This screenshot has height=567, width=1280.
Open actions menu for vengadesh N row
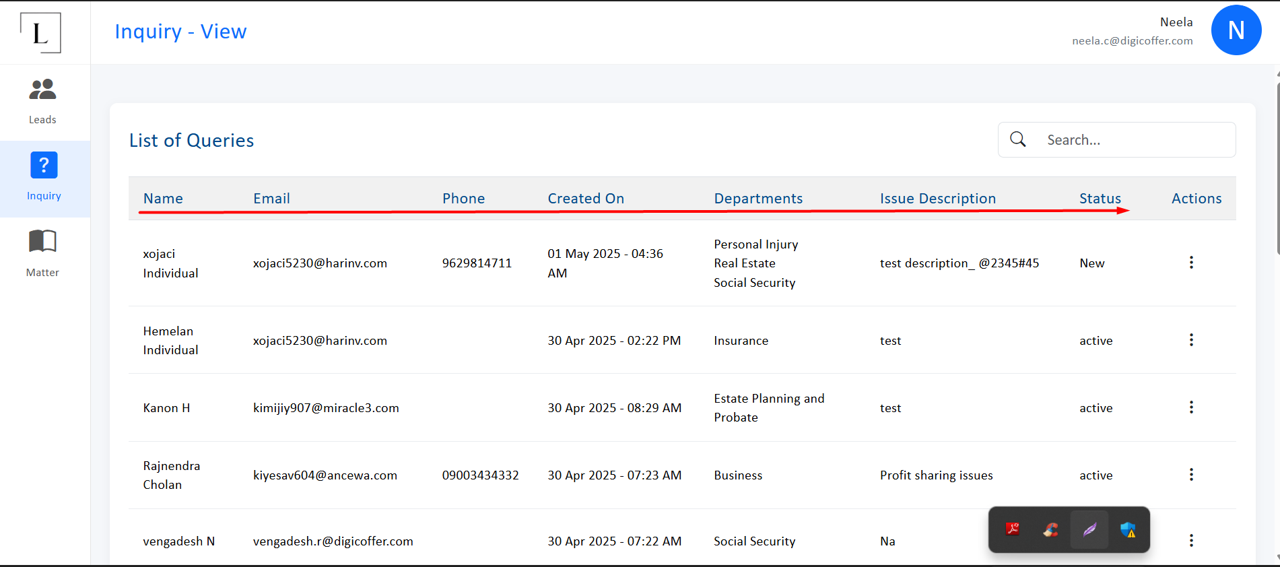(1191, 541)
